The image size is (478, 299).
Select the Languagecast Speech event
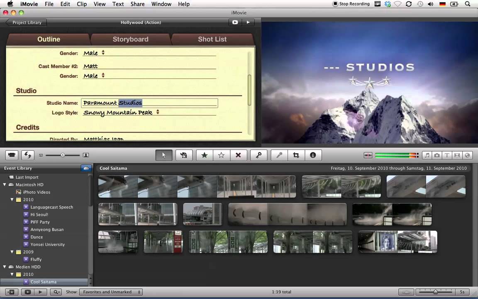click(x=51, y=207)
